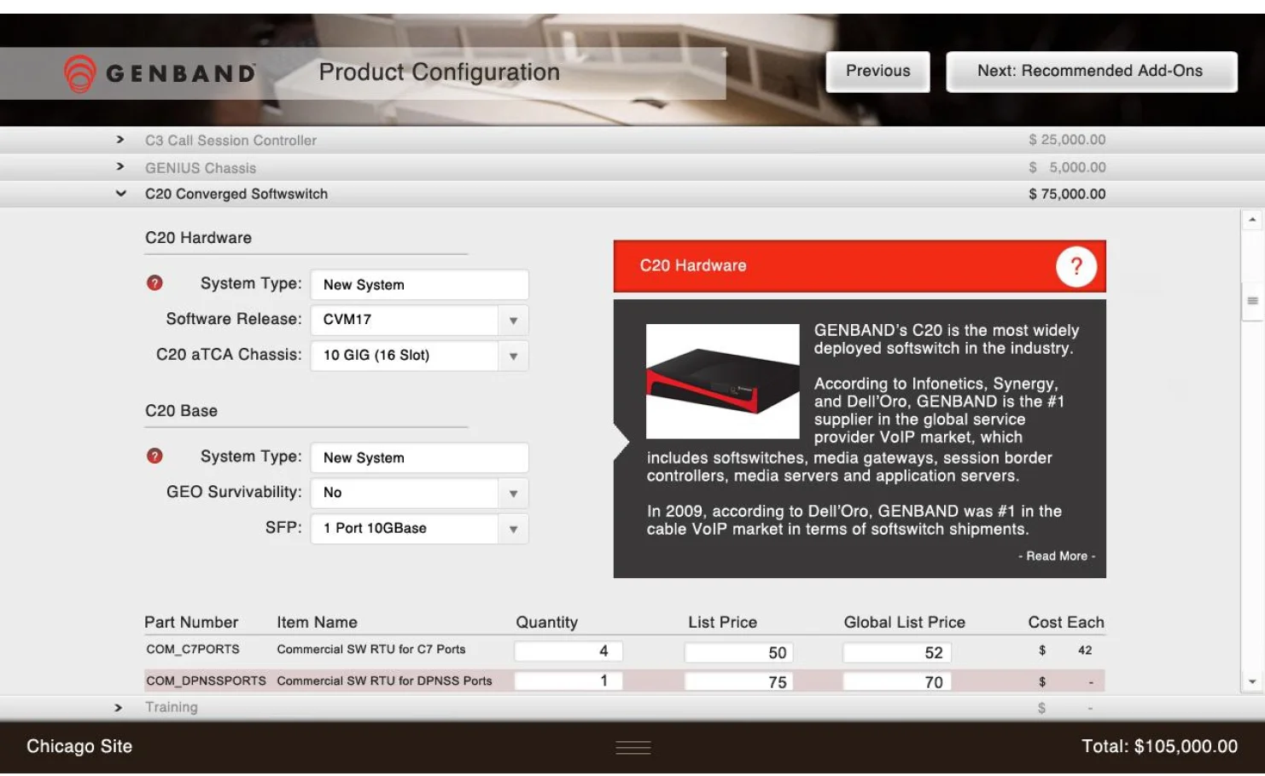This screenshot has height=776, width=1265.
Task: Edit quantity for COM_C7PORTS
Action: 568,651
